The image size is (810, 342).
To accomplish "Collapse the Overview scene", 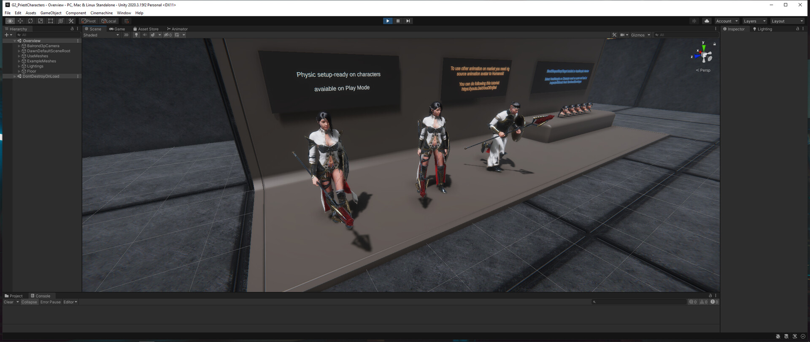I will [x=15, y=41].
